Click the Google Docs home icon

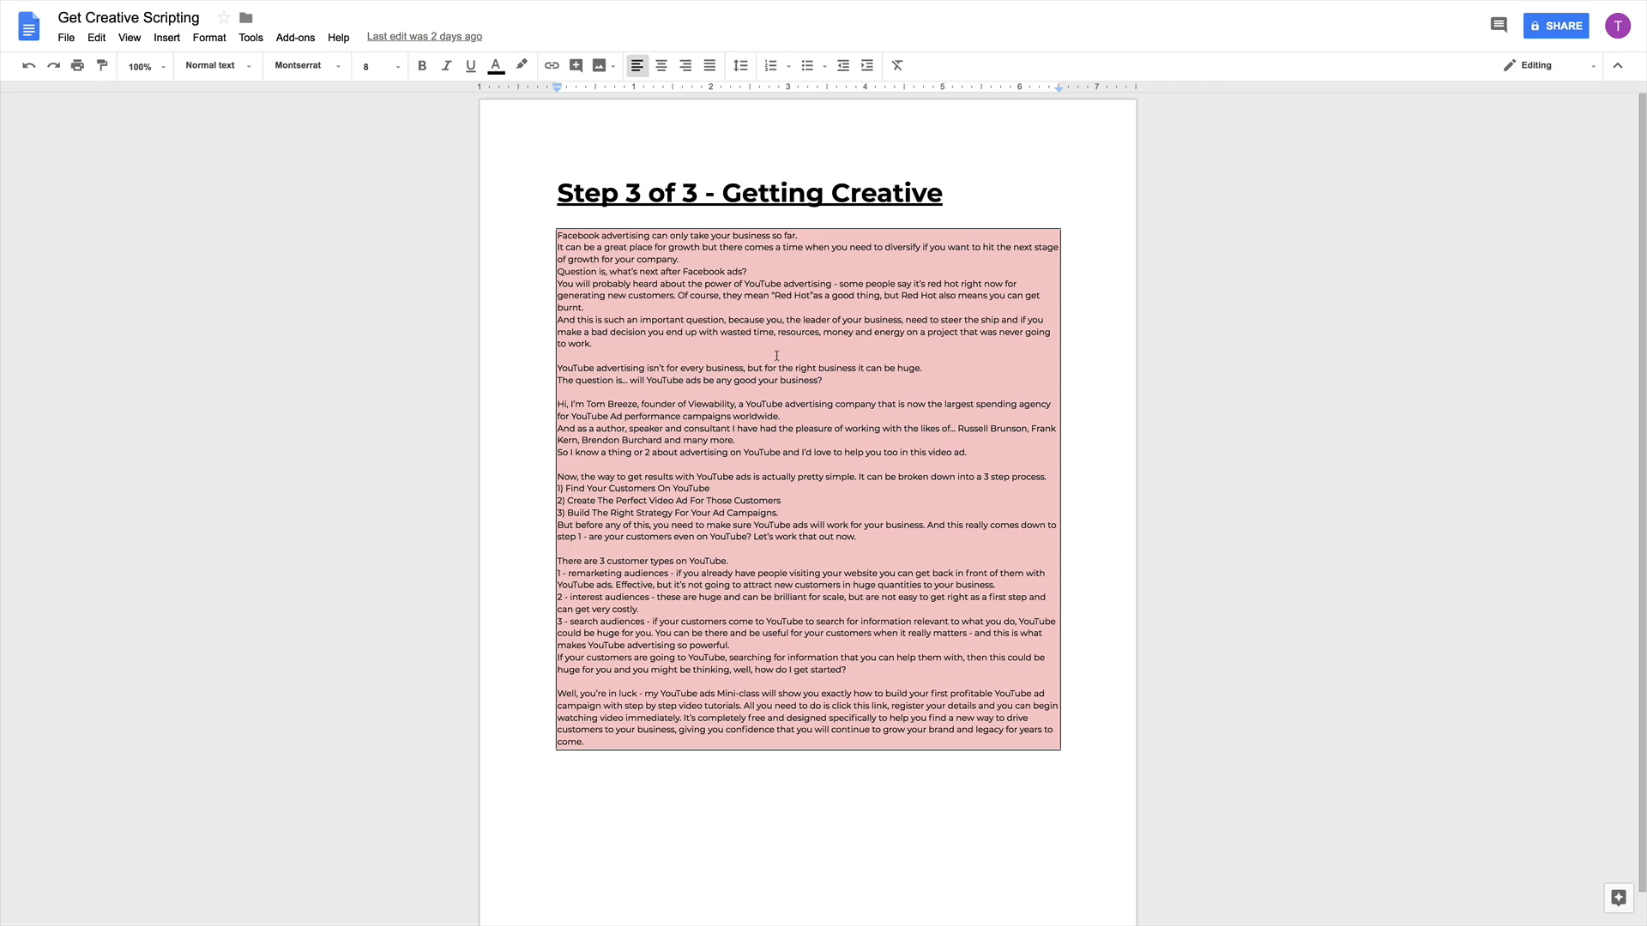point(29,27)
